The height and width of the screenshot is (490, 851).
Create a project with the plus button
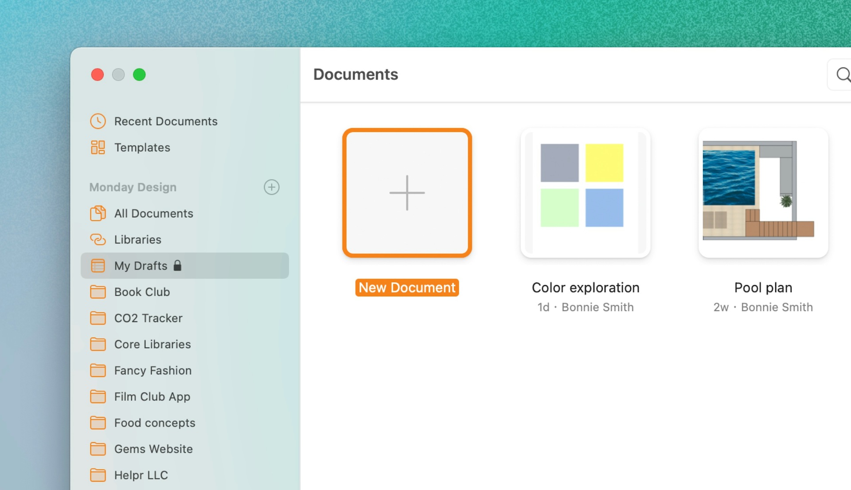point(272,187)
